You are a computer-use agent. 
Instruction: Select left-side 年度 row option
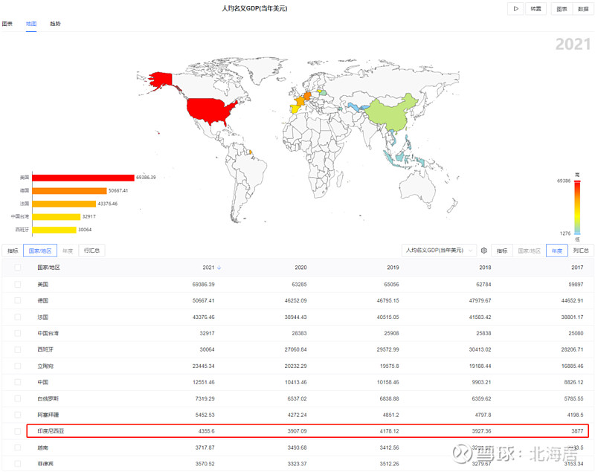pyautogui.click(x=68, y=250)
